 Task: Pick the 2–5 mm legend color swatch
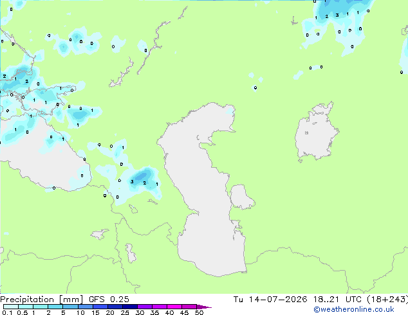(55, 307)
